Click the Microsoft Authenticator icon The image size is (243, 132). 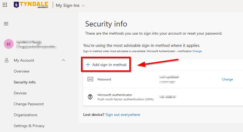(90, 97)
